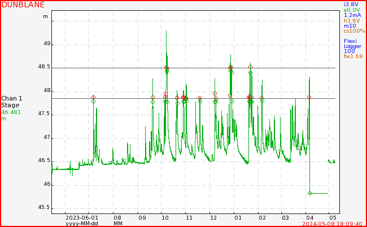Select the 46.481 current stage value

click(11, 112)
